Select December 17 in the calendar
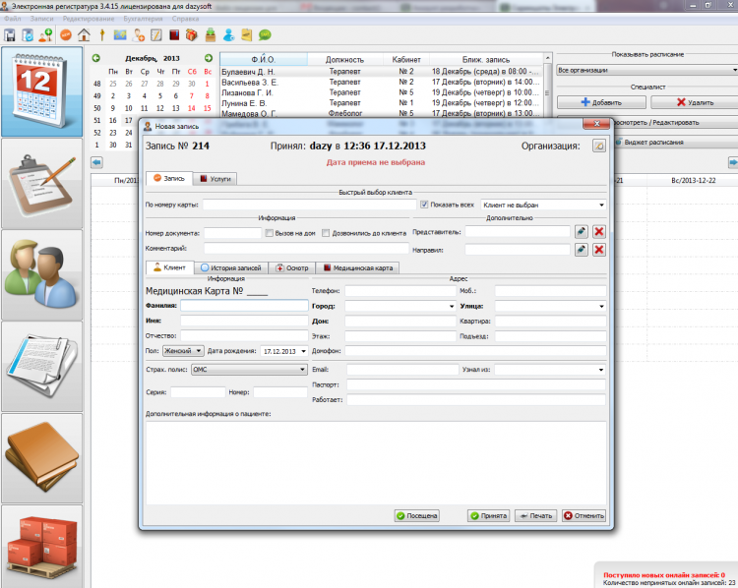Viewport: 738px width, 588px height. tap(128, 120)
